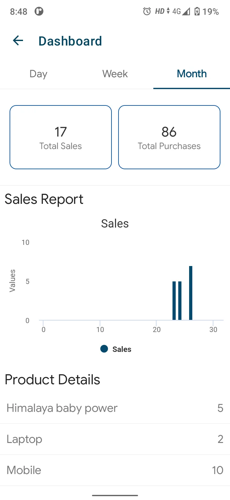Tap the tallest bar in Sales chart
Screen dimensions: 230x500
click(x=191, y=293)
